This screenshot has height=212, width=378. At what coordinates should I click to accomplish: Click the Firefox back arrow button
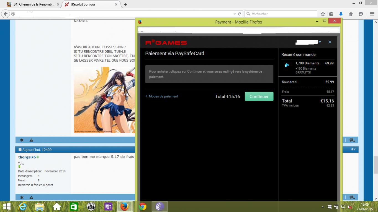[x=6, y=14]
